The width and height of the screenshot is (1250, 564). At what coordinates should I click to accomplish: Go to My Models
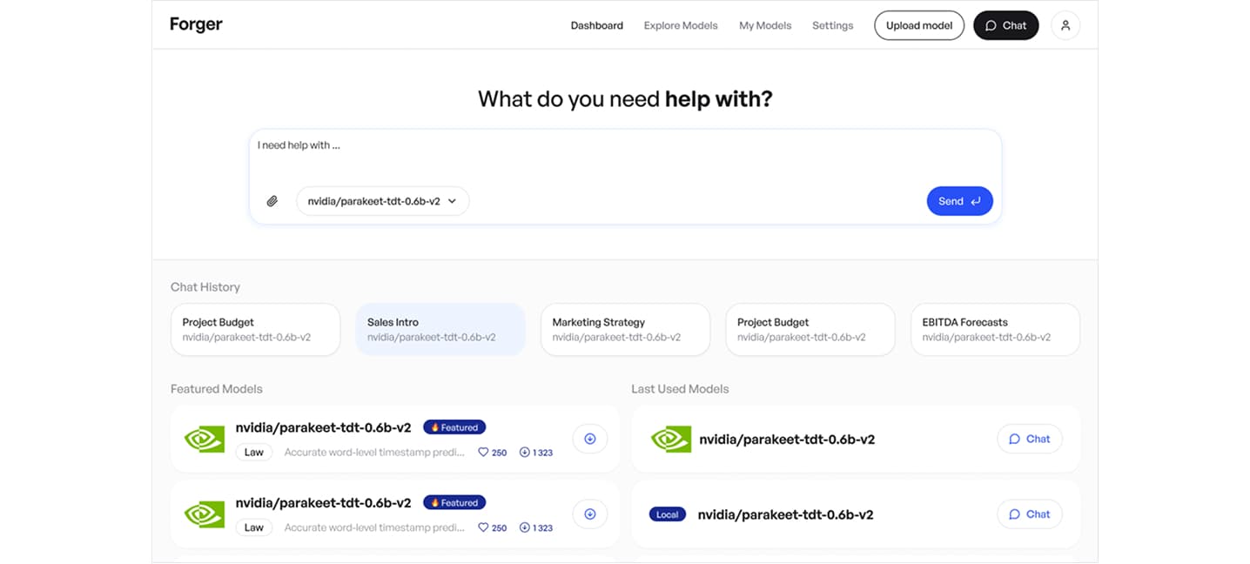pyautogui.click(x=765, y=25)
